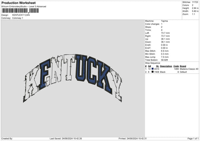Click the Description column header

point(166,66)
